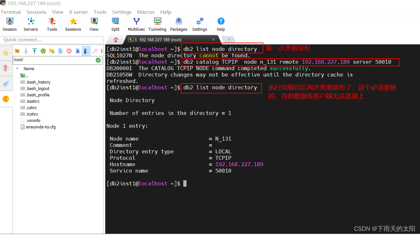
Task: Open a new terminal tab
Action: coord(228,39)
